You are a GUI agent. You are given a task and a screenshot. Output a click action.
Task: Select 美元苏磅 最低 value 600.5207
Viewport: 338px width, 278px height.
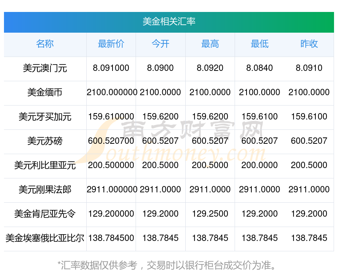point(260,141)
